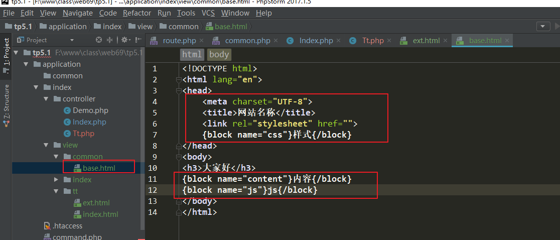Collapse the view folder
This screenshot has width=560, height=240.
46,145
